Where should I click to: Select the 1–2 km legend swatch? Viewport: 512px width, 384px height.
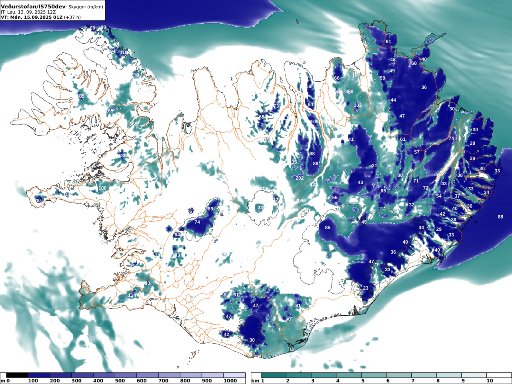(274, 375)
